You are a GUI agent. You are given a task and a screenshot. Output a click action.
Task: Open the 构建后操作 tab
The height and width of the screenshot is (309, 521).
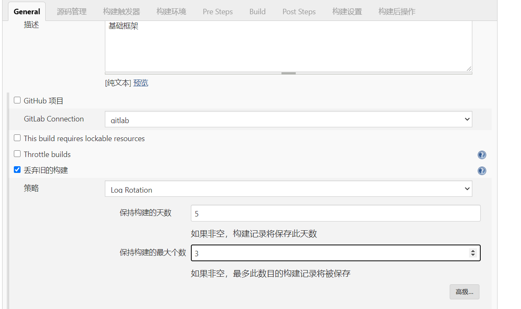click(x=396, y=11)
